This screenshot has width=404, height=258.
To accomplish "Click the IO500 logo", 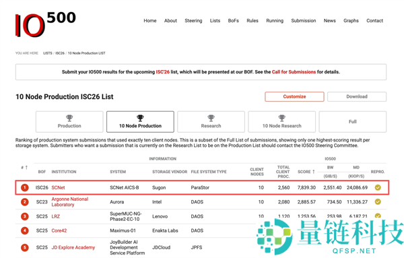I will pos(45,24).
